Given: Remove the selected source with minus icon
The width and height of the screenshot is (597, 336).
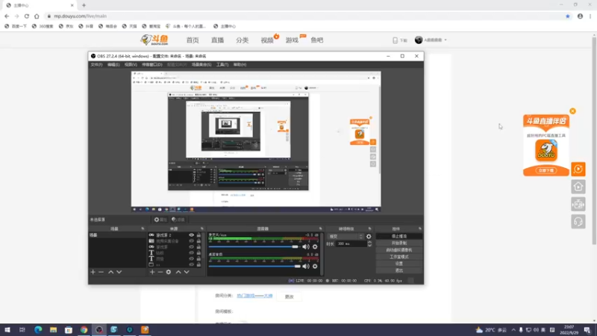Looking at the screenshot, I should [x=160, y=272].
